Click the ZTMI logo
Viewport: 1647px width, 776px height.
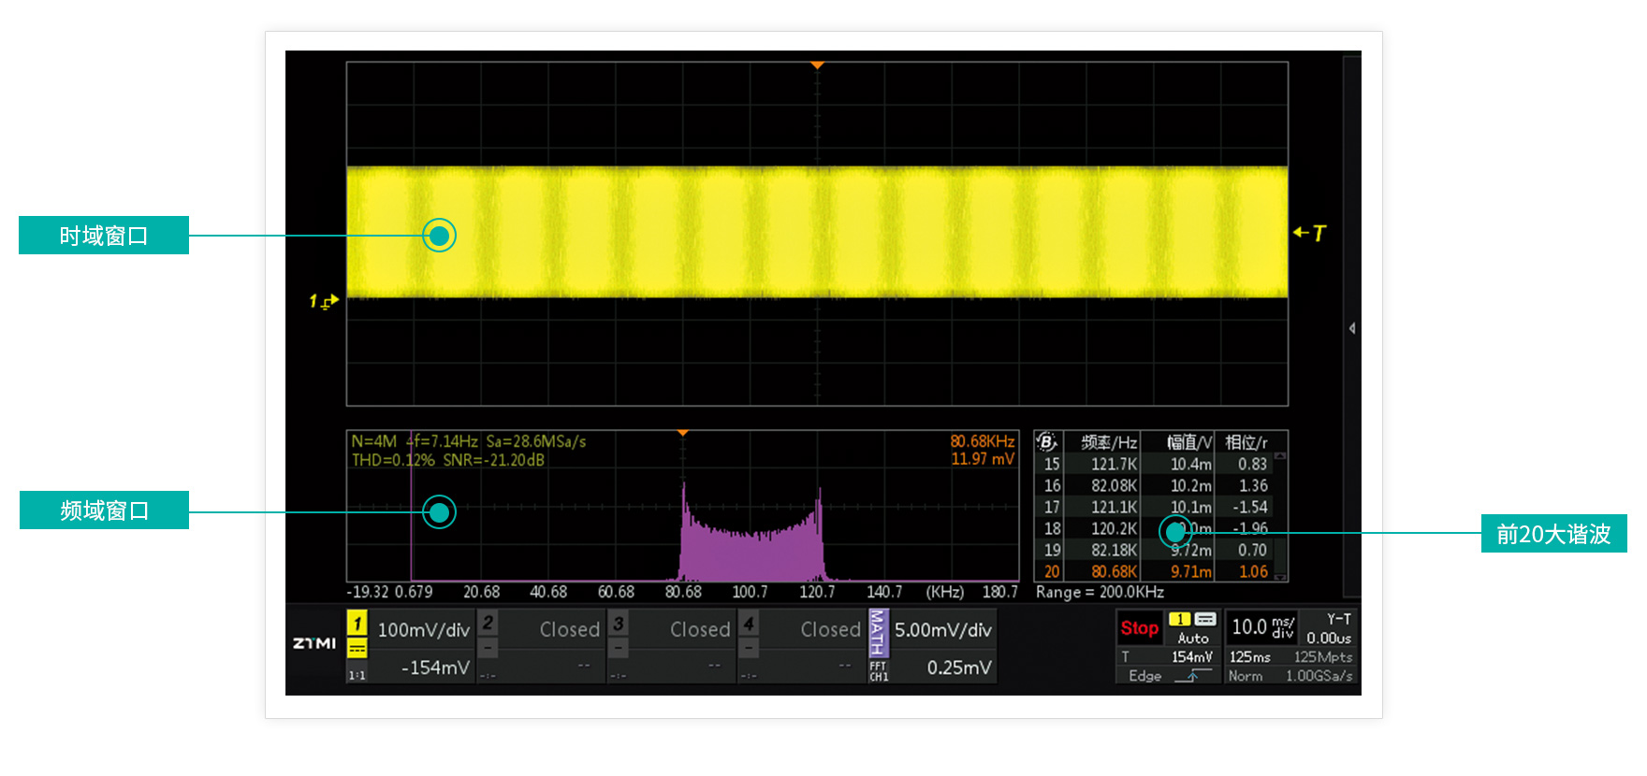[314, 643]
